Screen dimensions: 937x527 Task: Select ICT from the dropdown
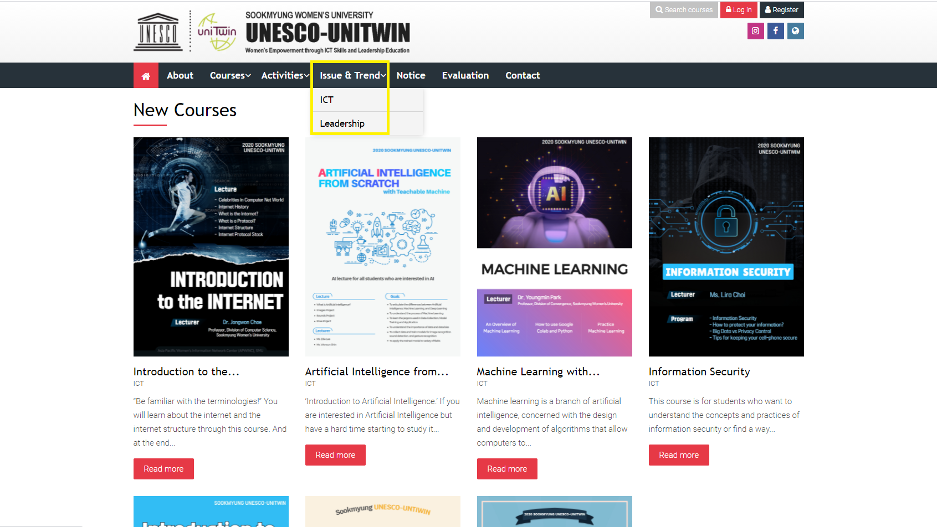[x=368, y=100]
